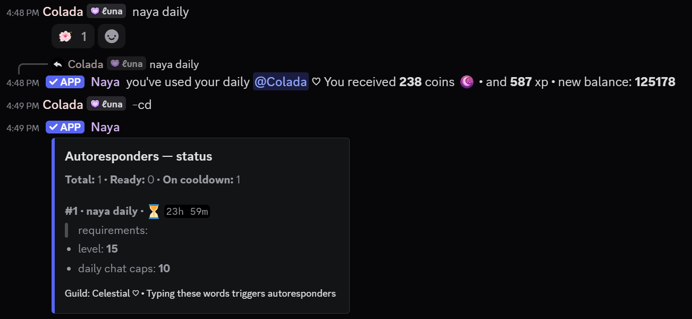Click the Luna server tag beside the first Colada
The image size is (692, 319).
(106, 11)
